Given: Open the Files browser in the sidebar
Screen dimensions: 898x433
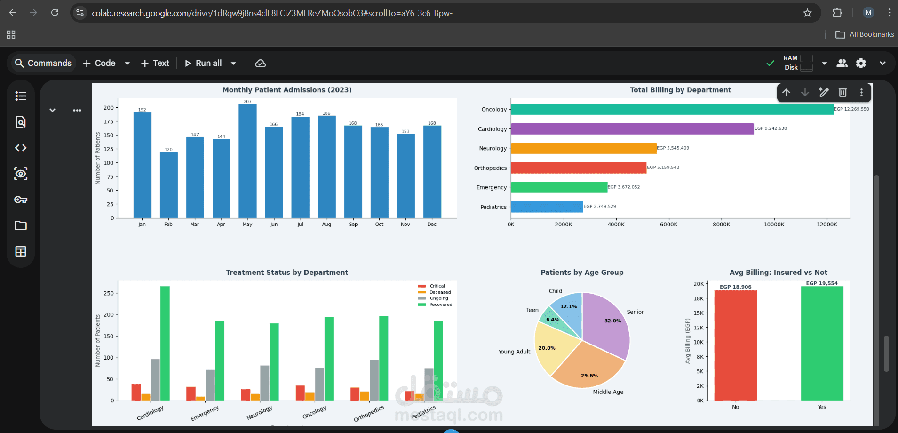Looking at the screenshot, I should pos(21,225).
